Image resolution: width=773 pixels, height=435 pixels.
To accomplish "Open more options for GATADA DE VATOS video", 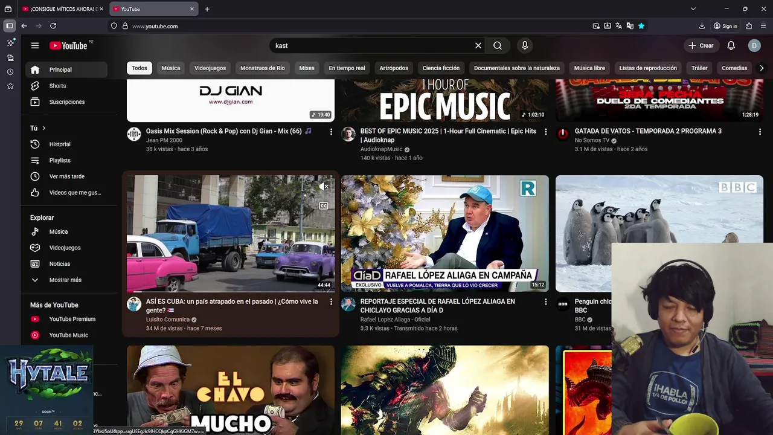I will tap(760, 132).
